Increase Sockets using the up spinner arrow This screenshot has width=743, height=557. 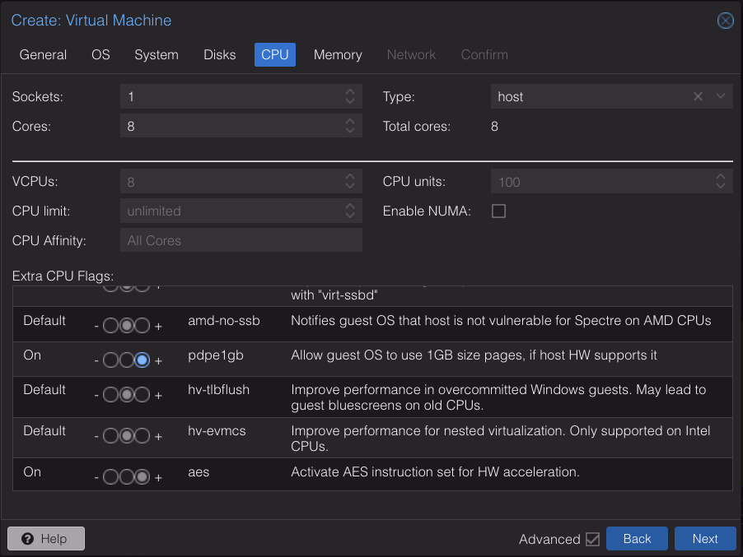tap(352, 91)
